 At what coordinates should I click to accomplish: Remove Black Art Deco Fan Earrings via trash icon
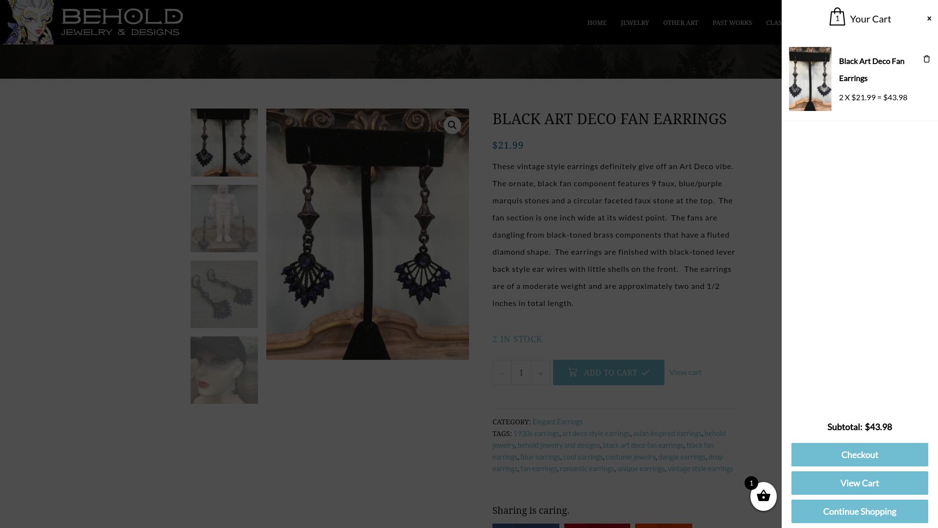coord(926,59)
